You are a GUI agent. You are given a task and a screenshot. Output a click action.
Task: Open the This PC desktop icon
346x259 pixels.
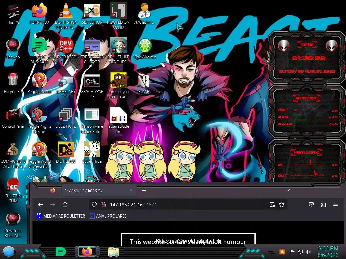pos(13,14)
